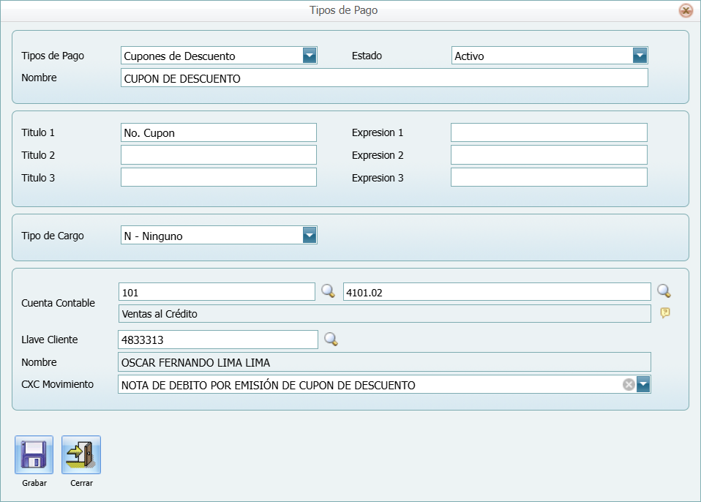
Task: Open the Tipos de Pago dropdown
Action: 310,55
